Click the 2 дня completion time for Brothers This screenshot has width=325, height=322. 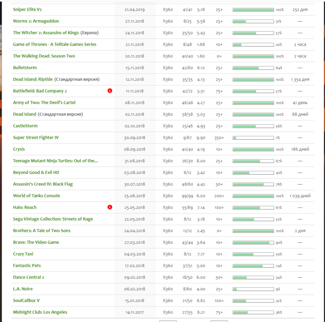pyautogui.click(x=300, y=231)
